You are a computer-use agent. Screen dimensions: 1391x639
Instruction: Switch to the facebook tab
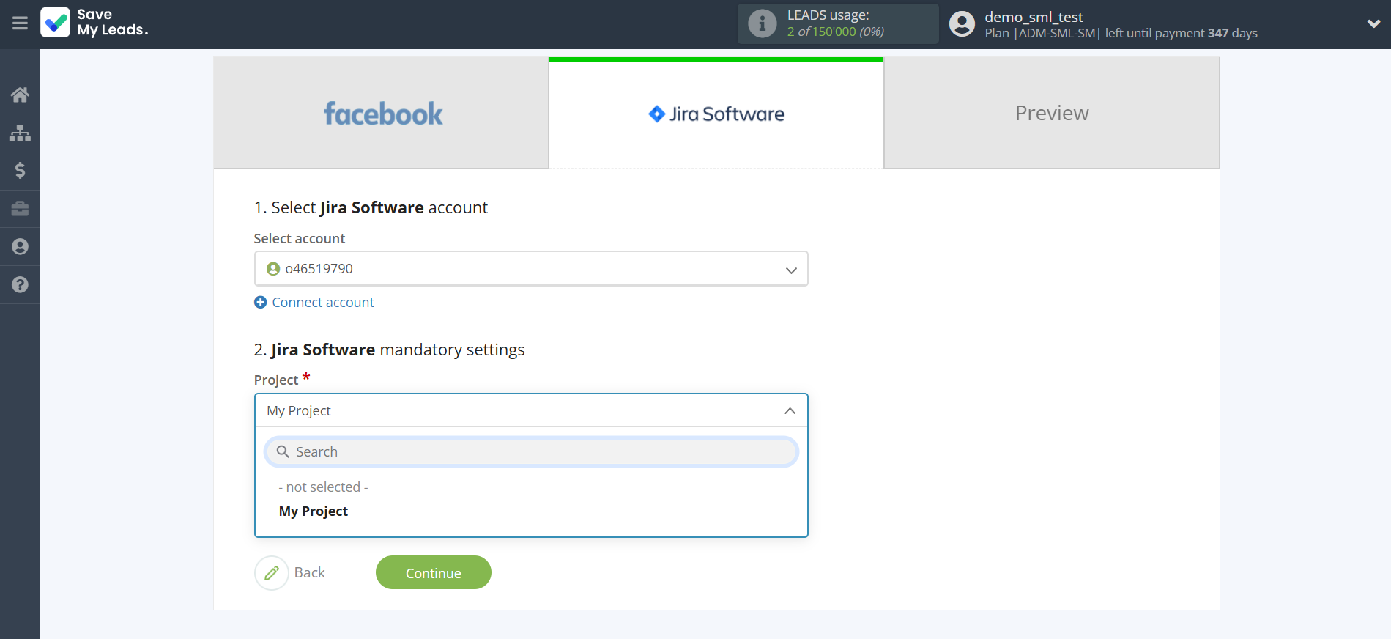(382, 114)
